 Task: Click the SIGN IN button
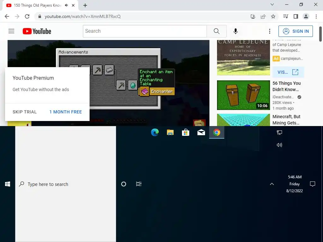tap(296, 31)
